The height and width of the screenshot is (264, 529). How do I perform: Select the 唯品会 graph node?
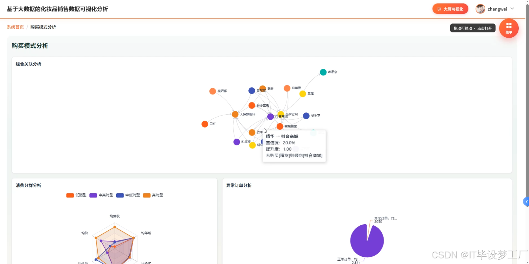pyautogui.click(x=323, y=72)
